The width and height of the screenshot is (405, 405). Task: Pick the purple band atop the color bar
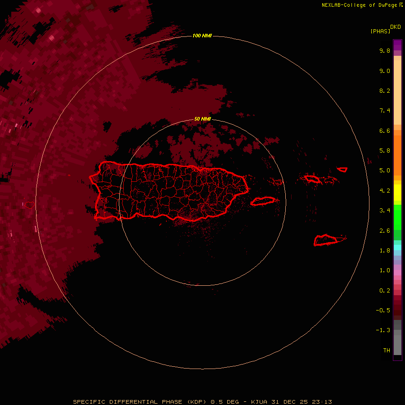point(397,45)
